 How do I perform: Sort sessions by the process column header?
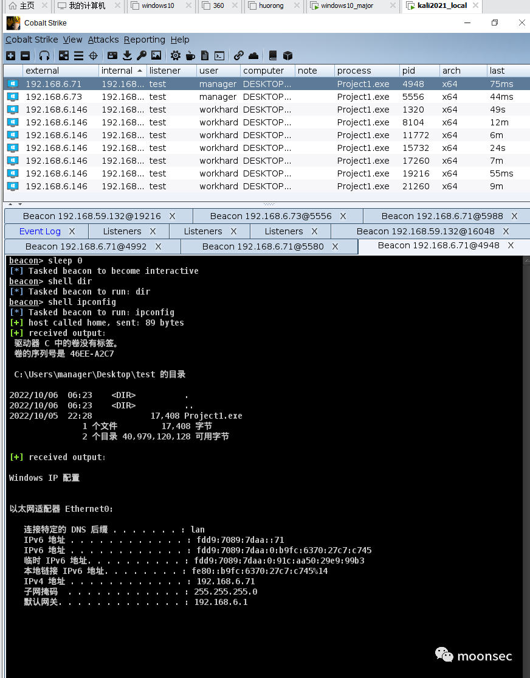pyautogui.click(x=367, y=71)
